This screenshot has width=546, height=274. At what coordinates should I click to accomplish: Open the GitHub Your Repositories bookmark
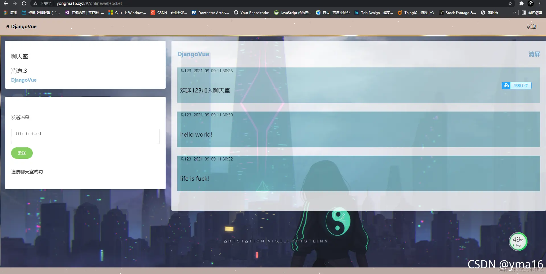252,13
